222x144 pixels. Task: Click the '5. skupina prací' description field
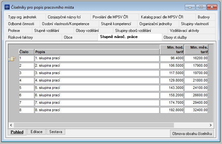pyautogui.click(x=97, y=88)
